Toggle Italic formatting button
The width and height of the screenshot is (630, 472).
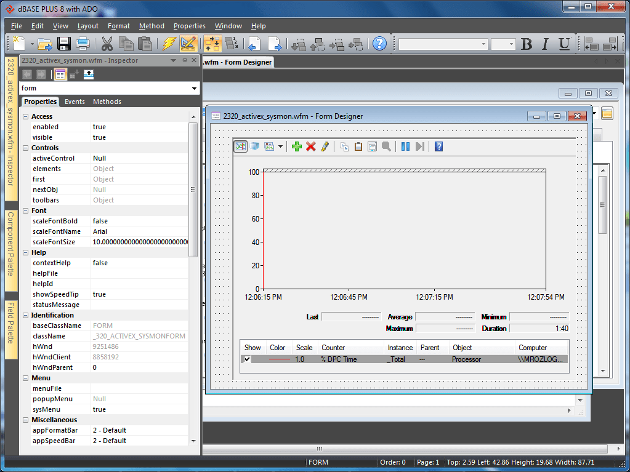[x=545, y=44]
